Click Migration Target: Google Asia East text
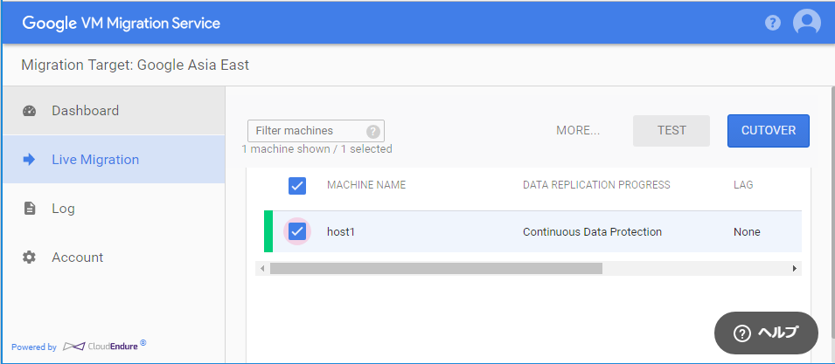 point(136,65)
